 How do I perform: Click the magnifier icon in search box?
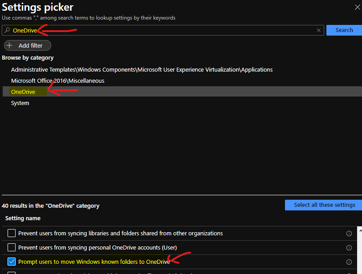[7, 30]
